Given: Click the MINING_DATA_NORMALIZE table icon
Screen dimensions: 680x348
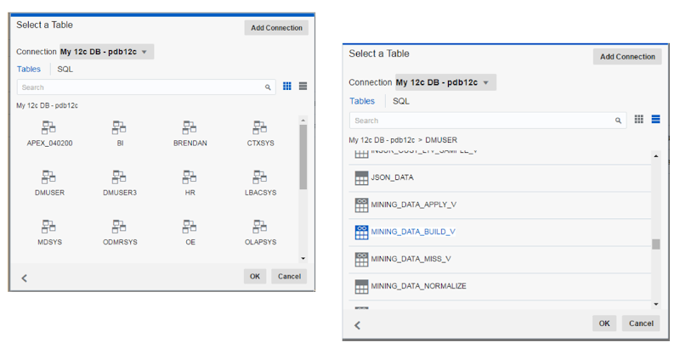Looking at the screenshot, I should click(361, 287).
